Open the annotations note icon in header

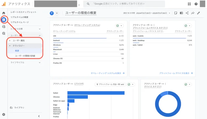coord(176,13)
